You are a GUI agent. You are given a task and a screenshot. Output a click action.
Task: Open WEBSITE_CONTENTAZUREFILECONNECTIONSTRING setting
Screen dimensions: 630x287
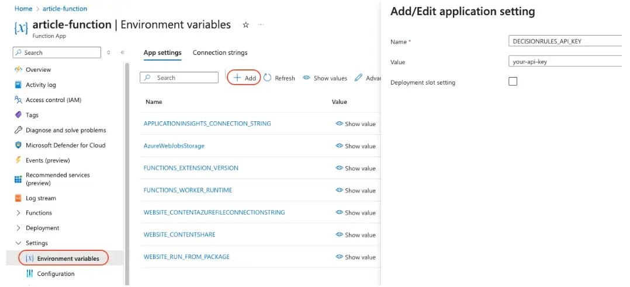[x=214, y=212]
